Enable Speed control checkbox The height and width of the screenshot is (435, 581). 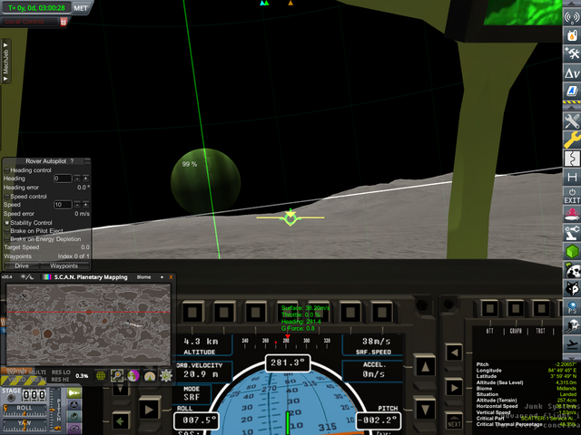point(6,197)
